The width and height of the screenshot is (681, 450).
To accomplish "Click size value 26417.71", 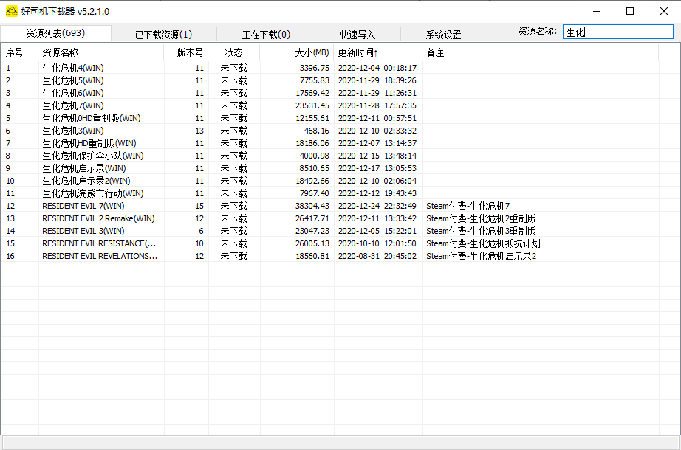I will coord(312,218).
